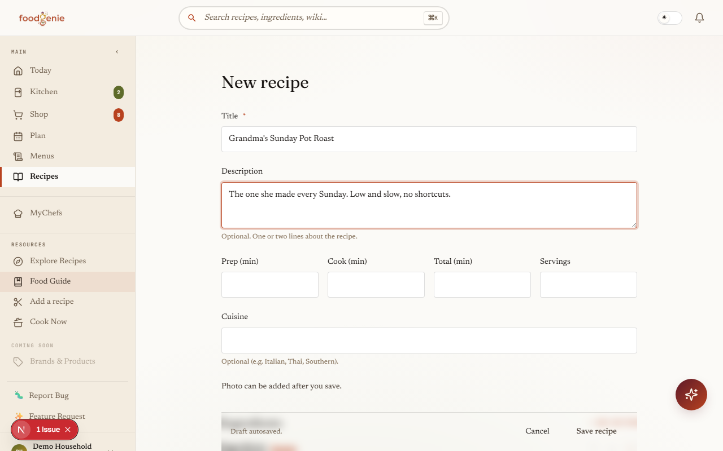The image size is (723, 451).
Task: Click the Title input field
Action: pyautogui.click(x=429, y=139)
